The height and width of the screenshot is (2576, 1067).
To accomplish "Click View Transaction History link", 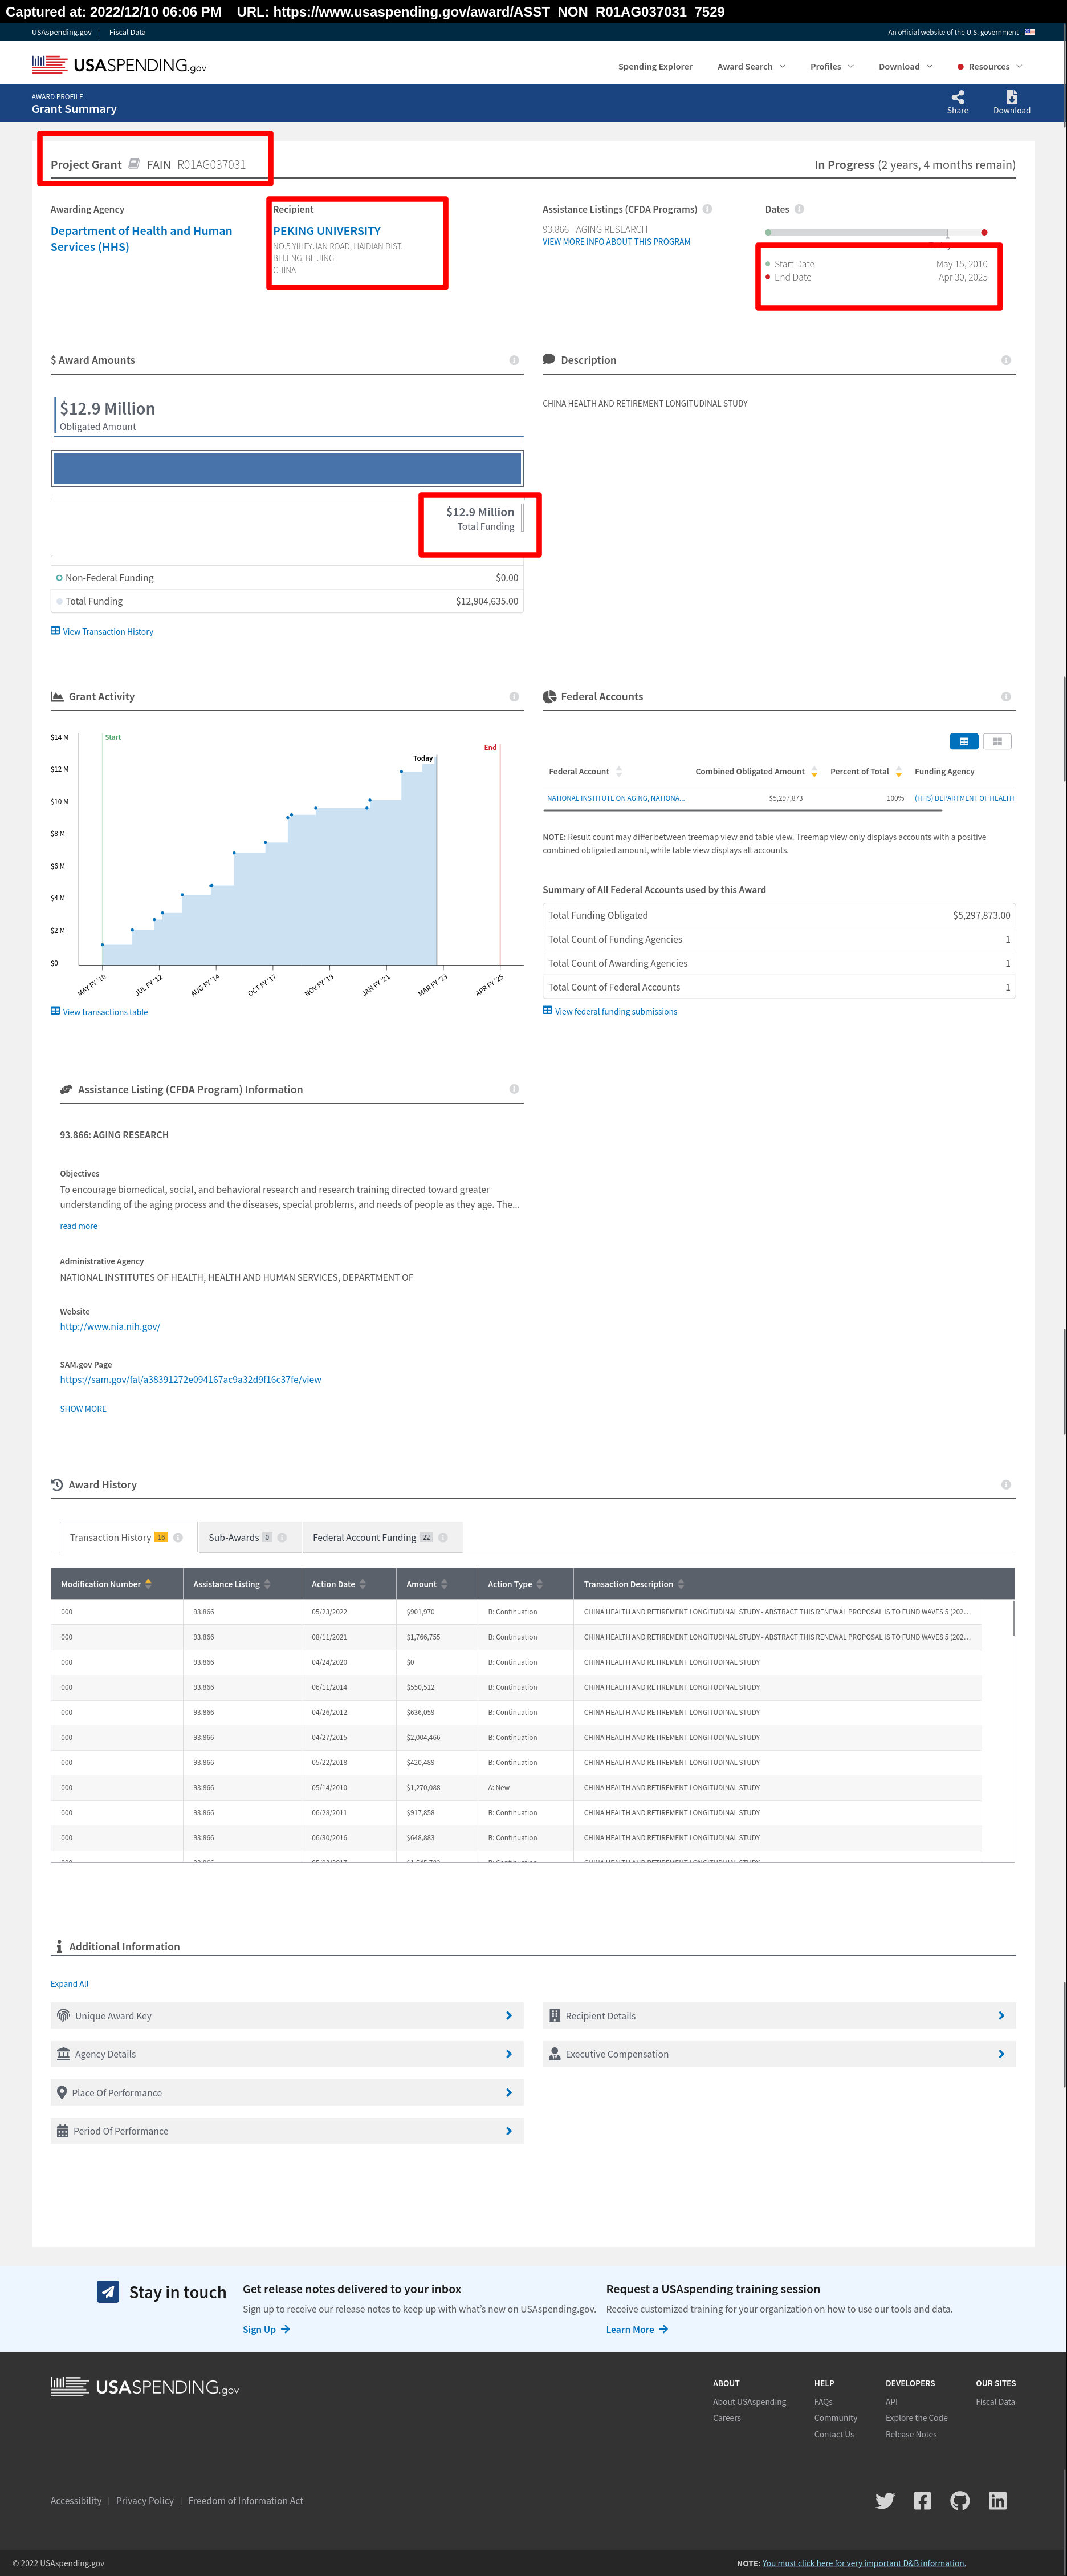I will [x=102, y=632].
